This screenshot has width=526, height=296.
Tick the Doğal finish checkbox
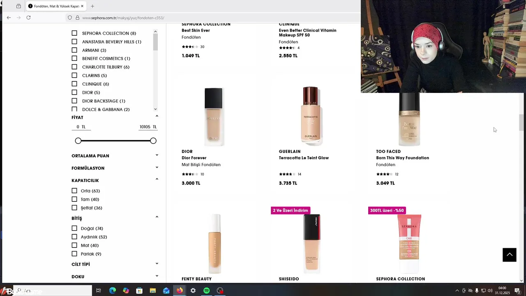point(74,229)
